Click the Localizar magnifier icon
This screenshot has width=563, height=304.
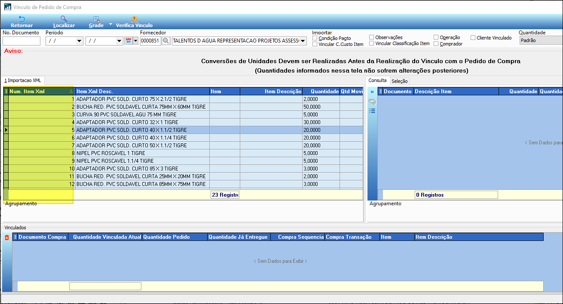coord(64,19)
